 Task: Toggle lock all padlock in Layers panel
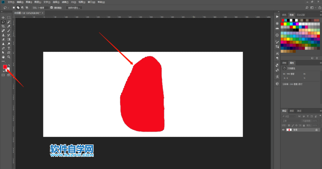tap(304, 125)
